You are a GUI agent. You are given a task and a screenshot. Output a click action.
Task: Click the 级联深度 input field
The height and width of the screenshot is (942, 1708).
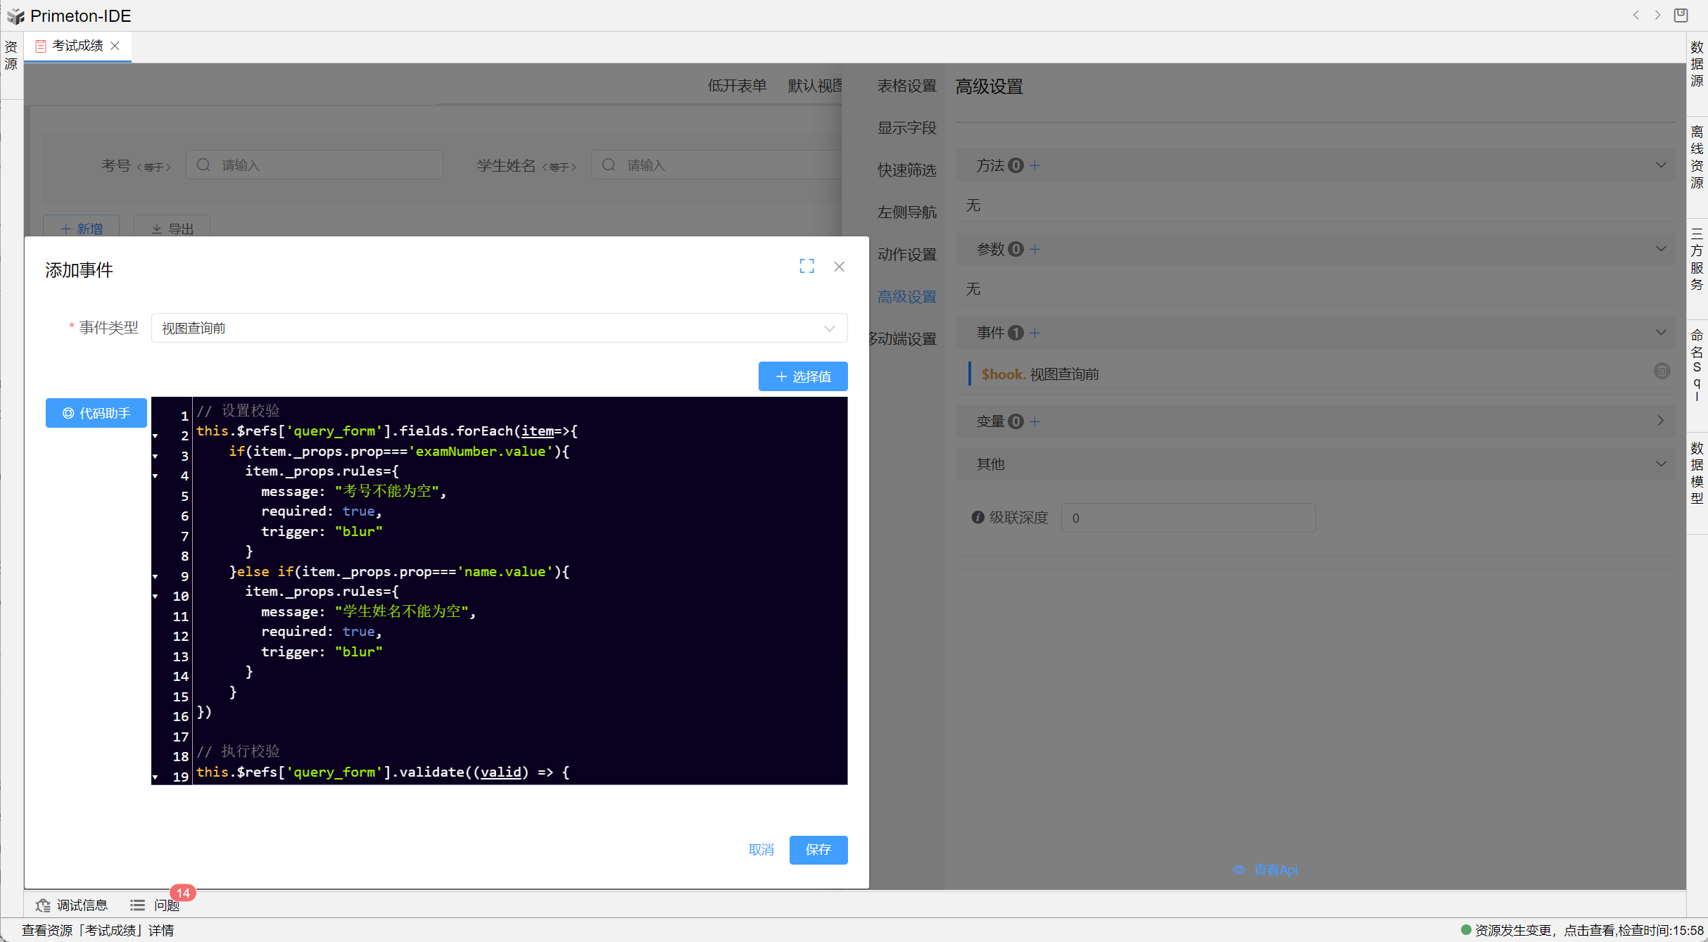[x=1188, y=518]
